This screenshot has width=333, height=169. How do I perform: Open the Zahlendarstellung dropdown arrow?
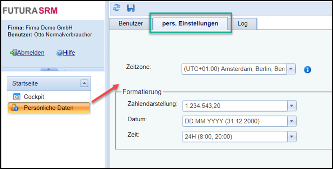tap(292, 106)
